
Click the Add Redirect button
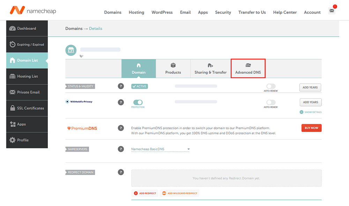pos(145,193)
